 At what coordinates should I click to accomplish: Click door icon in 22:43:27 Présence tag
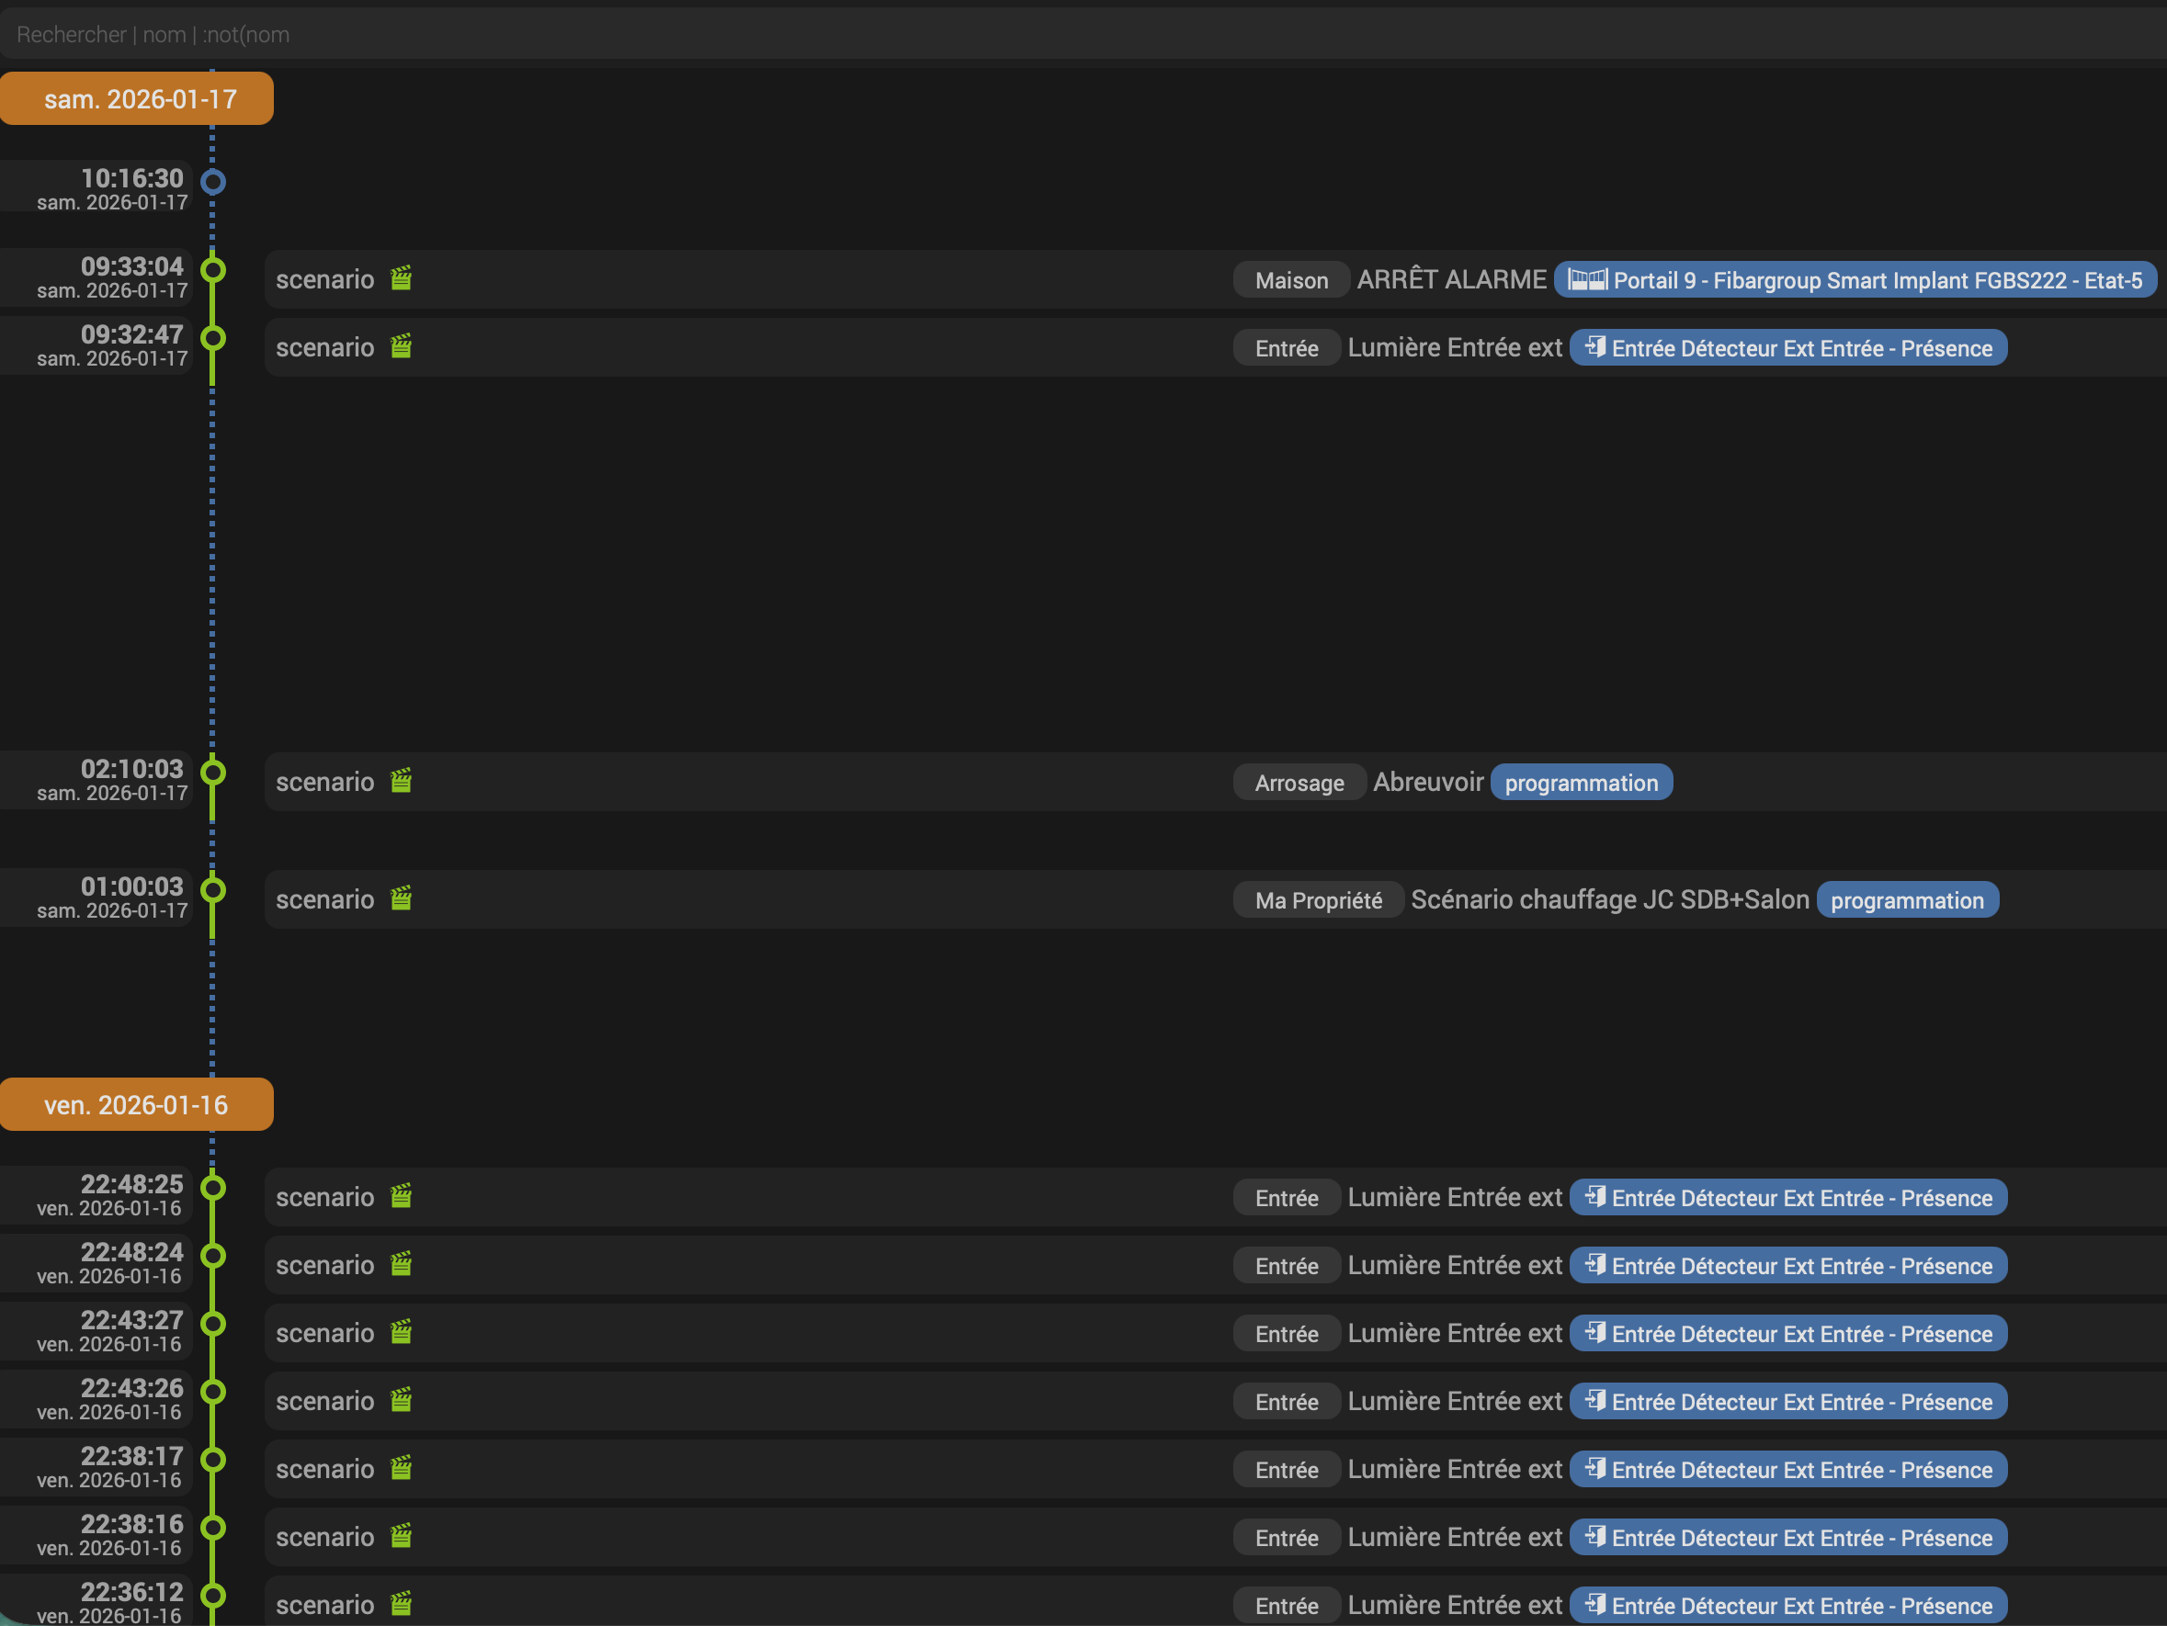(1594, 1333)
